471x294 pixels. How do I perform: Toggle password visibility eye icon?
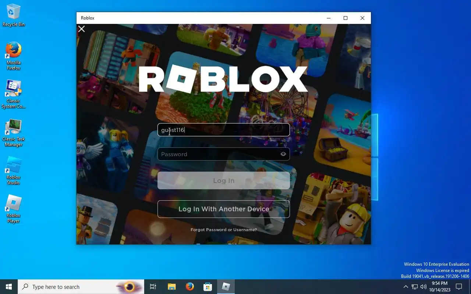click(x=283, y=154)
